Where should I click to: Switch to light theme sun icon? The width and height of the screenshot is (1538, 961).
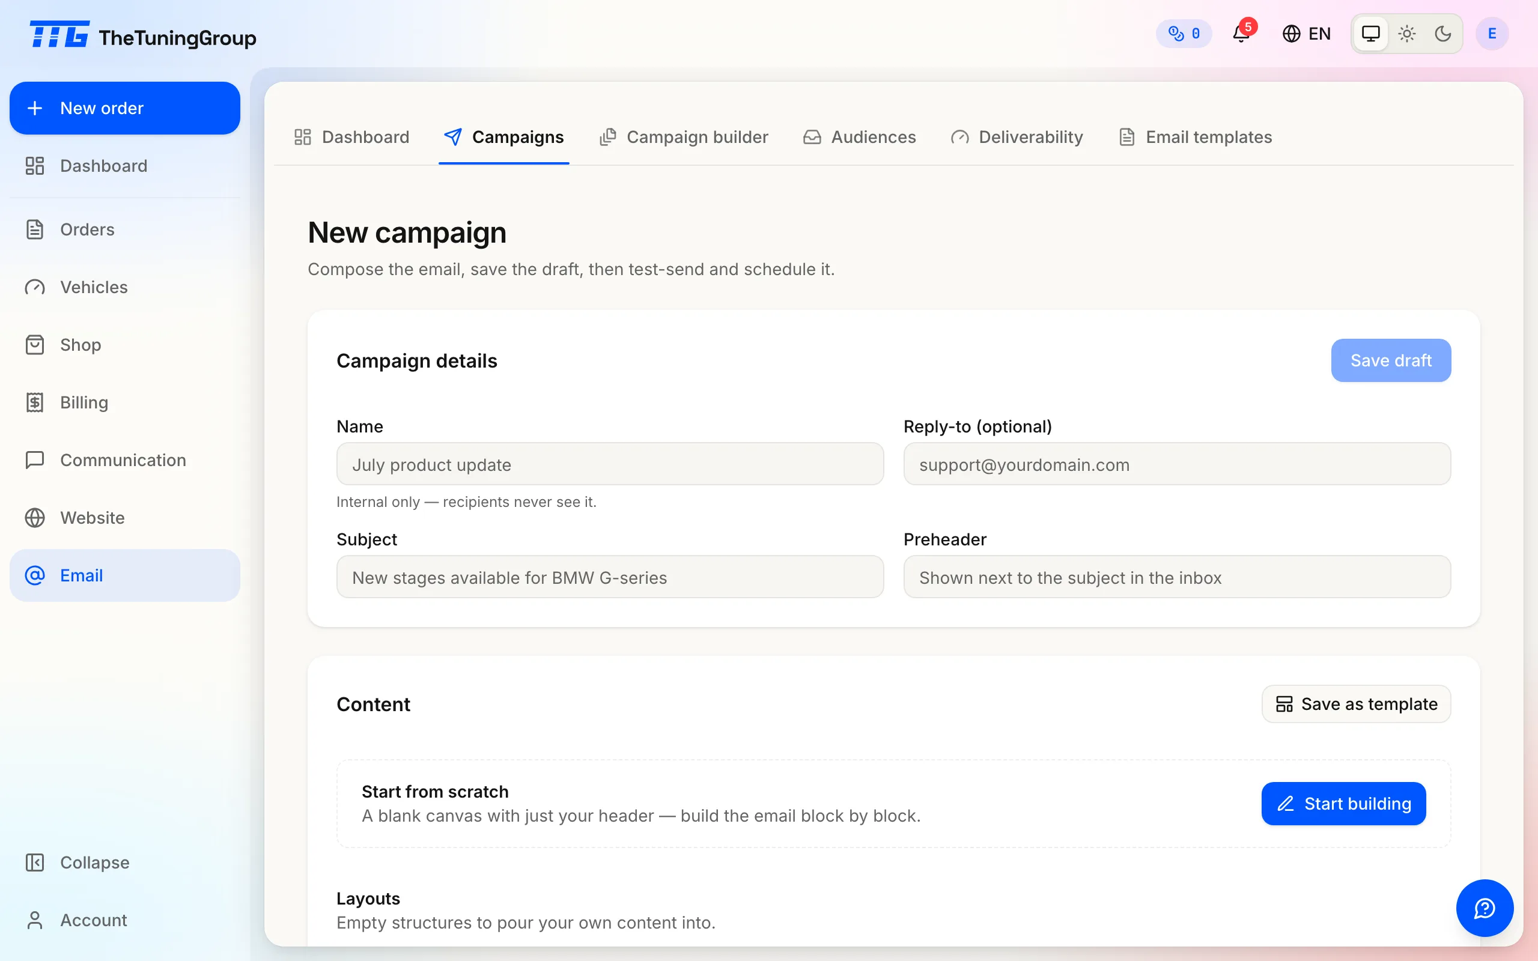pyautogui.click(x=1406, y=34)
